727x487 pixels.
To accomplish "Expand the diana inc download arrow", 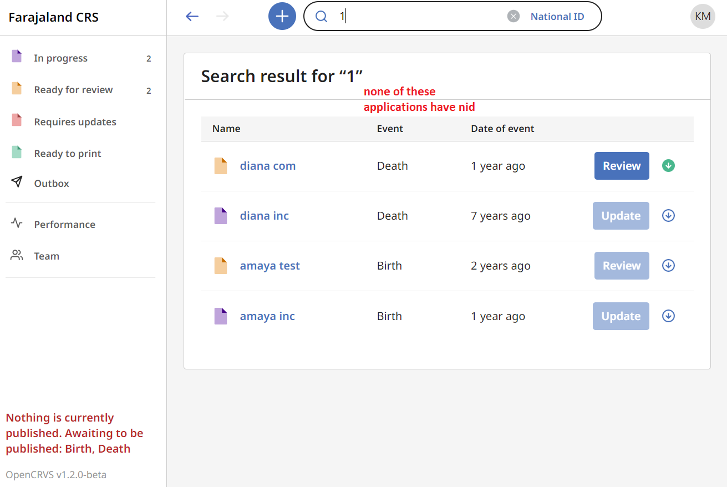I will 668,215.
